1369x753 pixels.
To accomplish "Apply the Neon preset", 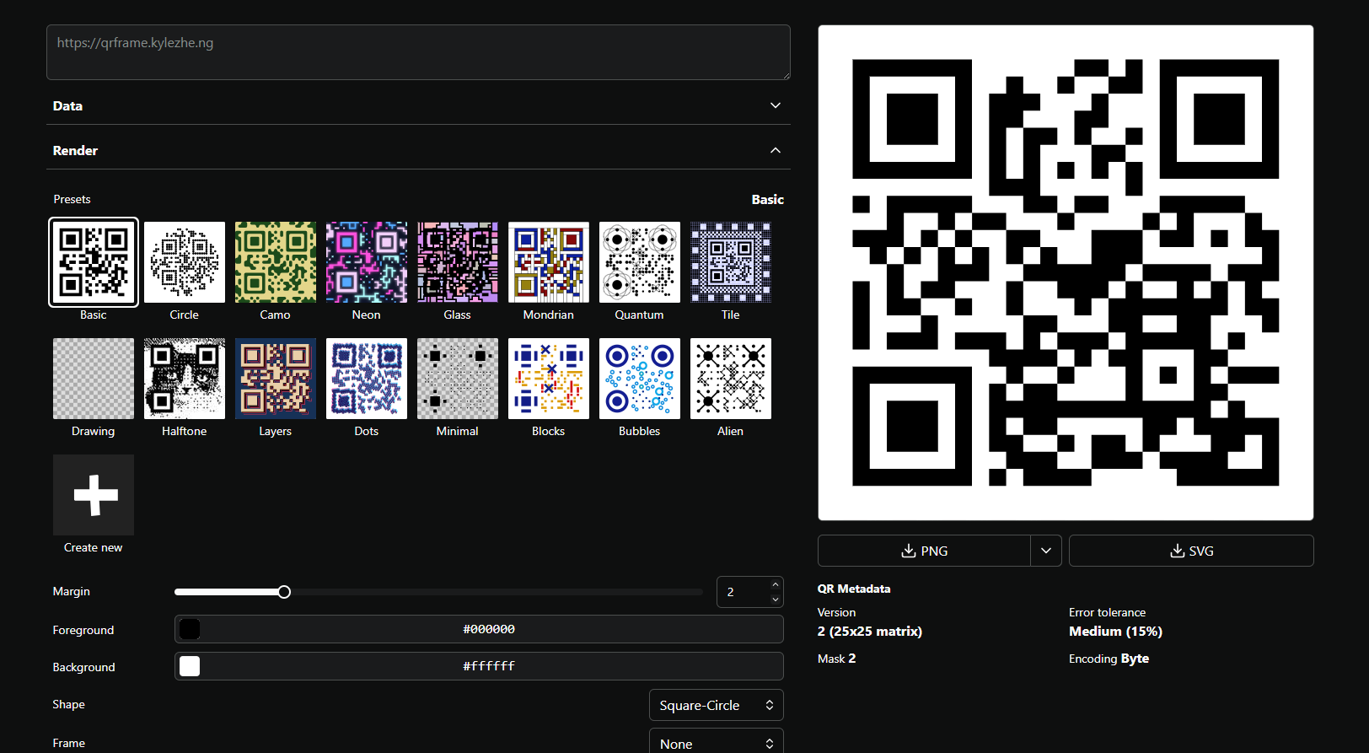I will point(367,262).
